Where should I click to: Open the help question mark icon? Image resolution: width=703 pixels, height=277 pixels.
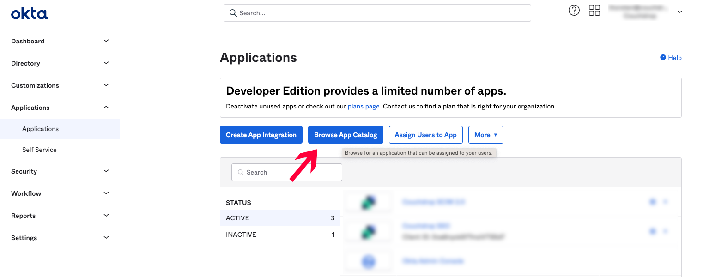pyautogui.click(x=574, y=10)
